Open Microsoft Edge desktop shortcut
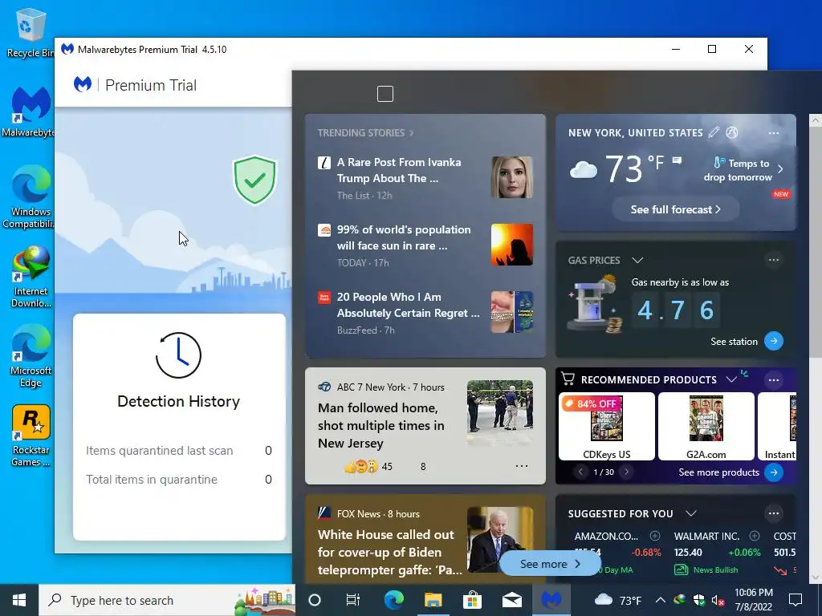Image resolution: width=822 pixels, height=616 pixels. point(31,356)
